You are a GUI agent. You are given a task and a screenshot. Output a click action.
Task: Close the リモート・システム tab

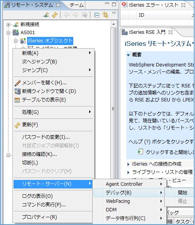click(x=58, y=5)
